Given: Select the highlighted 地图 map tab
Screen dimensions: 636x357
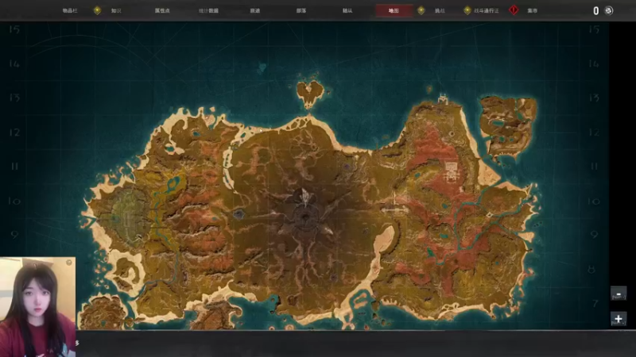Looking at the screenshot, I should tap(394, 10).
